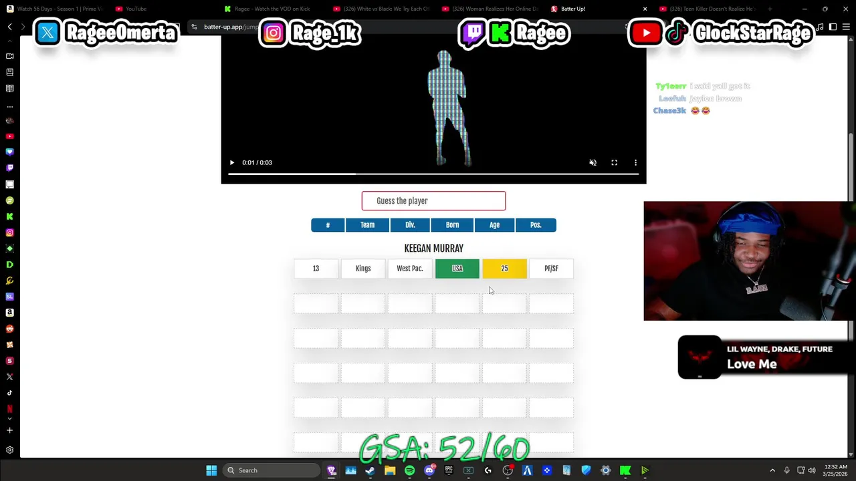Open the TikTok sidebar shortcut
Screen dimensions: 856x481
[9, 393]
